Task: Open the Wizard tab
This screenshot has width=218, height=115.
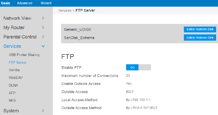Action: point(46,3)
